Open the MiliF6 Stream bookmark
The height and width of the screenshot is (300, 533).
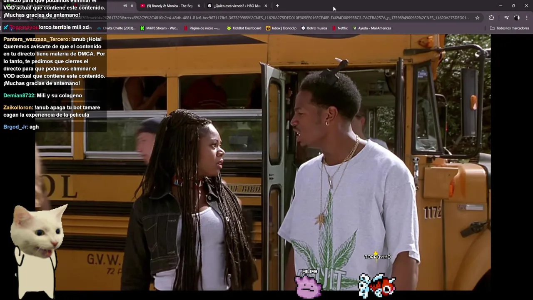(x=159, y=28)
